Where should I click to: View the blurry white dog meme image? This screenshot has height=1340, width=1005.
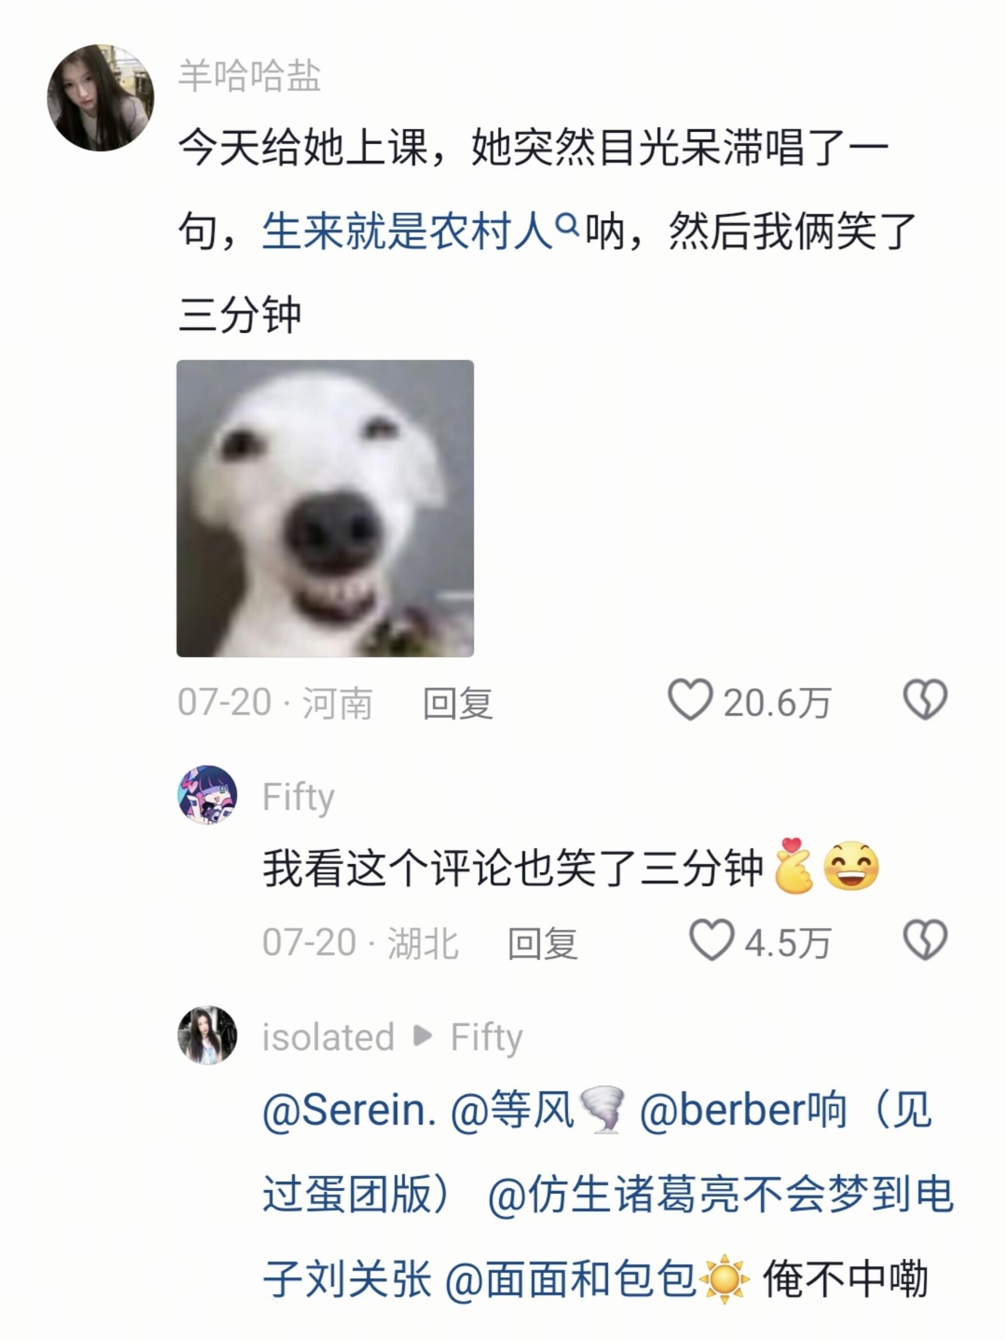click(x=325, y=509)
